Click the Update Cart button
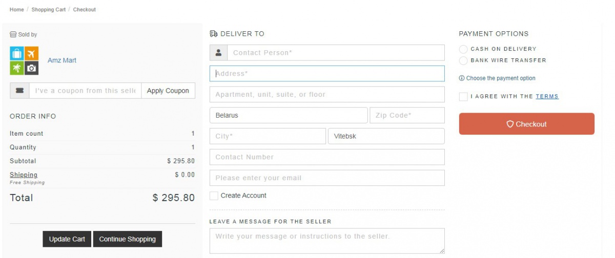The image size is (615, 258). point(67,239)
